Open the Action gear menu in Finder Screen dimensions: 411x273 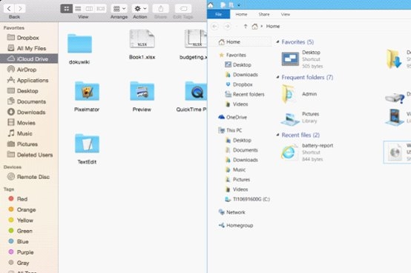(x=140, y=9)
